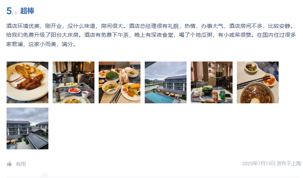Viewport: 303px width, 178px height.
Task: Open the sweet potato porridge photo
Action: click(x=258, y=82)
